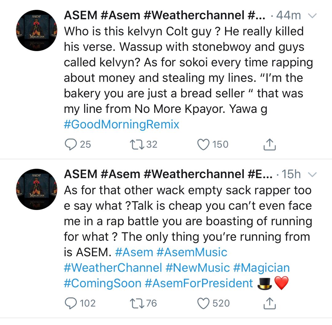Open the options menu on the second tweet
The image size is (332, 325).
point(312,174)
